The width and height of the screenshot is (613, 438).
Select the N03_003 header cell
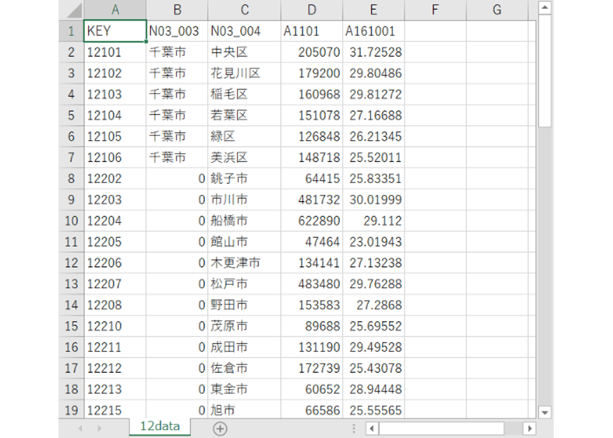point(177,31)
